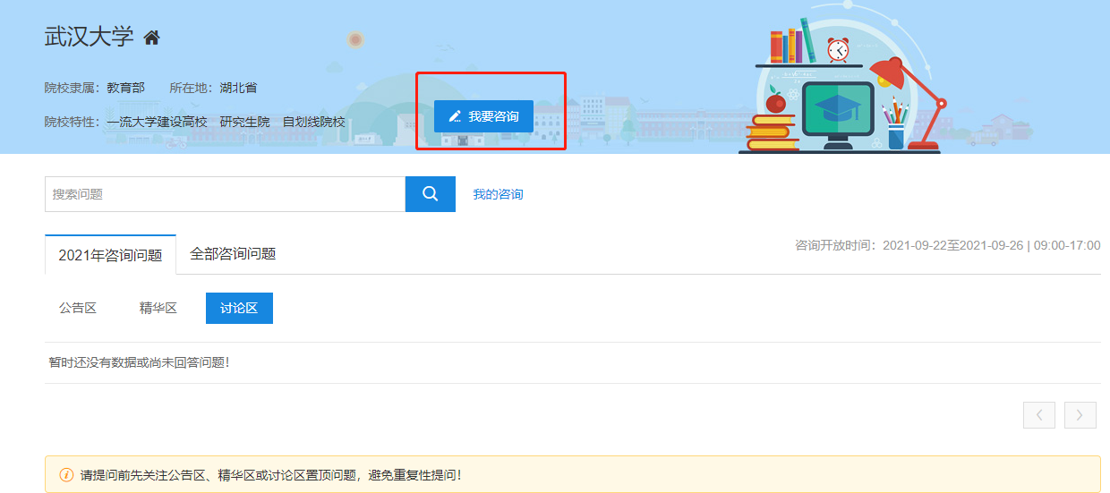
Task: Select the highlighted 讨论区 section
Action: 239,308
